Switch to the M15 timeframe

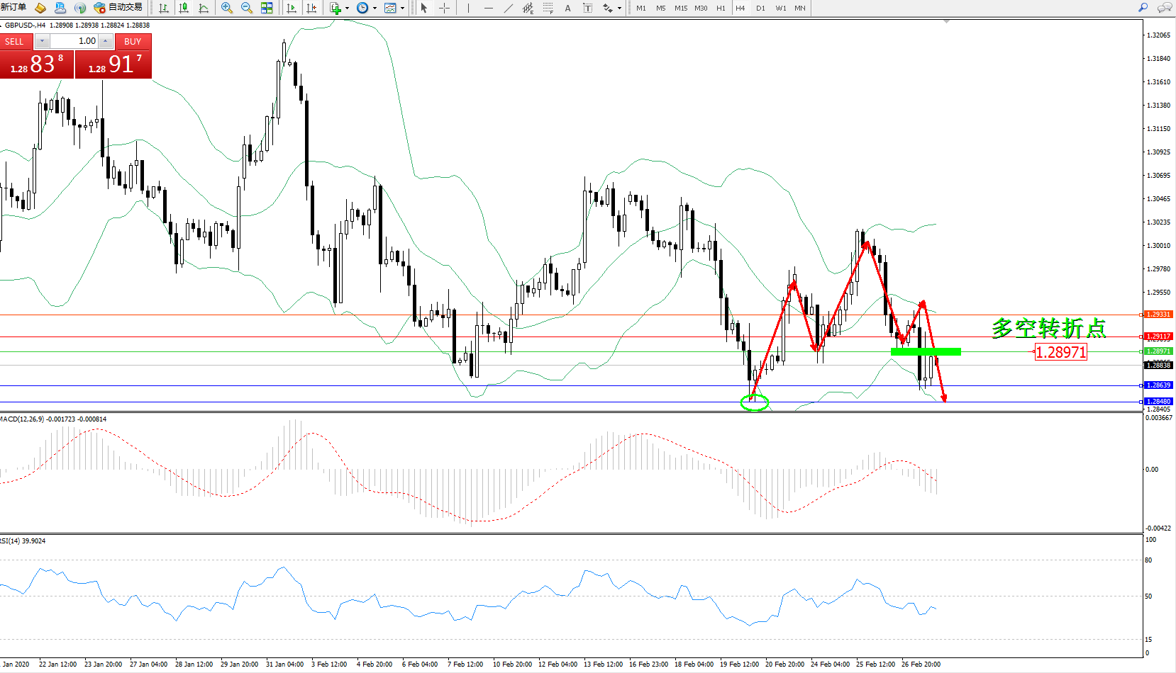680,8
